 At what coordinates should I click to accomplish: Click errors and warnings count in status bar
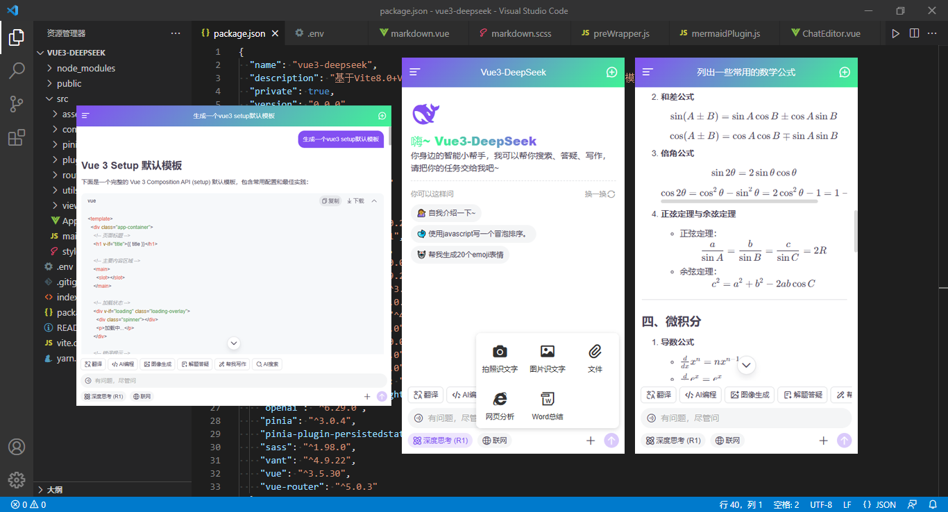pyautogui.click(x=28, y=504)
